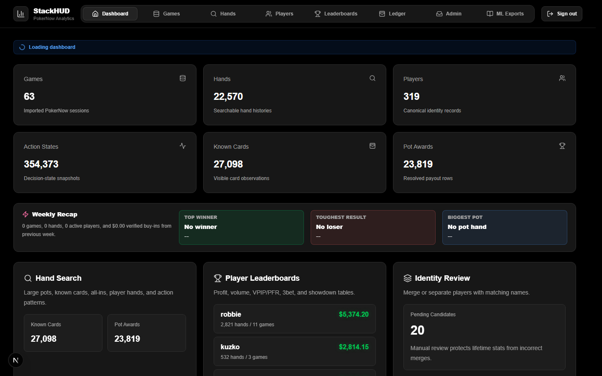Click robbie's profit $5,374.20
This screenshot has width=602, height=376.
(x=354, y=314)
